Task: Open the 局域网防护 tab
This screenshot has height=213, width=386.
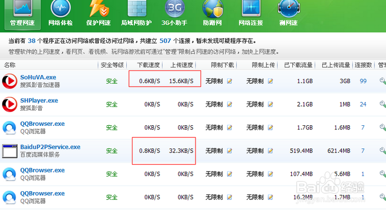Action: coord(136,14)
